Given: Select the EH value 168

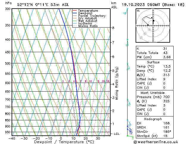Looking at the screenshot, I should pos(166,123).
